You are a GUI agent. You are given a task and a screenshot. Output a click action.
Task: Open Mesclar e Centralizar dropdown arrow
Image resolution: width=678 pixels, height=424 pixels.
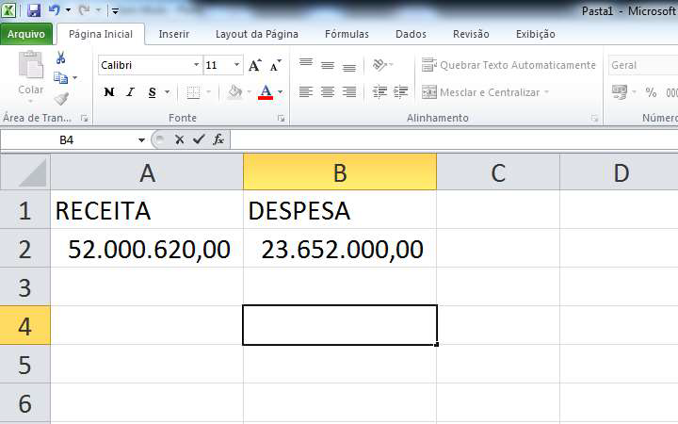[546, 92]
